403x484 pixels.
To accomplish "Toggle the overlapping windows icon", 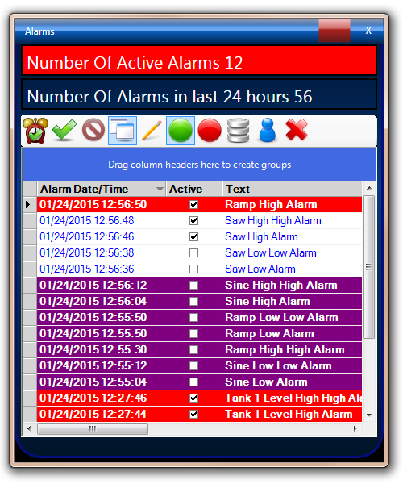I will pyautogui.click(x=123, y=131).
